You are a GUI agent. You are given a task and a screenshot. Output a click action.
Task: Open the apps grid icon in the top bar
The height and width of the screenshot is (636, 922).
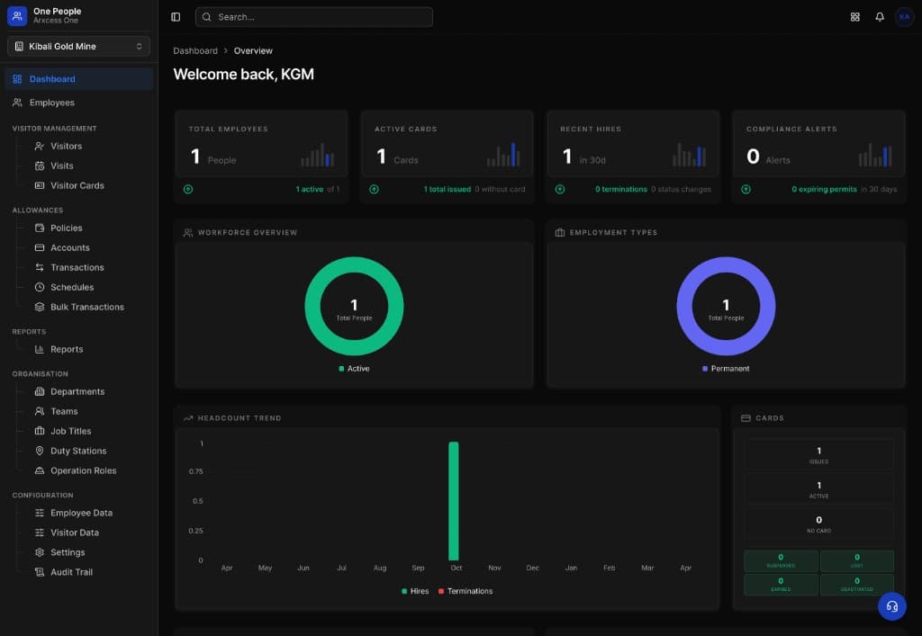[854, 16]
